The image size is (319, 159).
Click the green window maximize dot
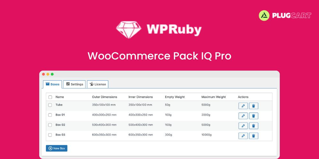[x=52, y=74]
